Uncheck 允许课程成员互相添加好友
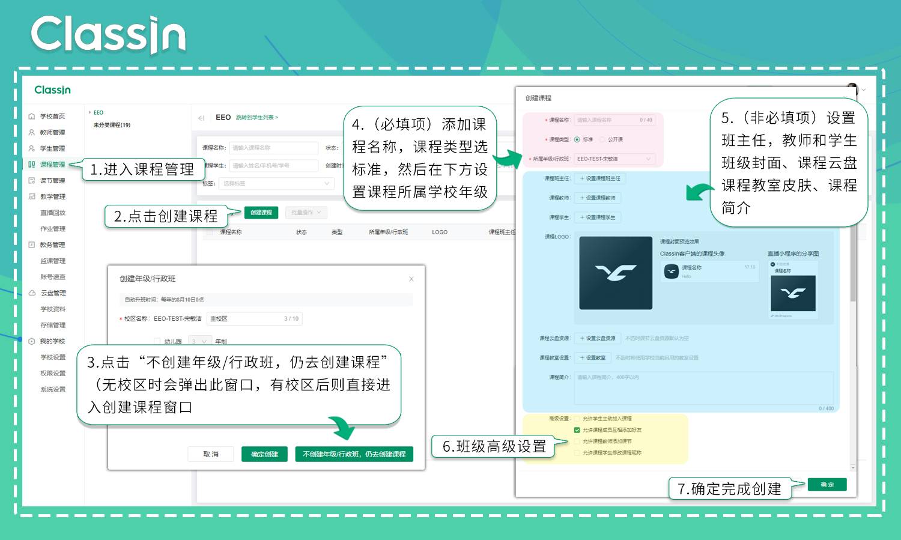Screen dimensions: 901x540 (x=577, y=430)
